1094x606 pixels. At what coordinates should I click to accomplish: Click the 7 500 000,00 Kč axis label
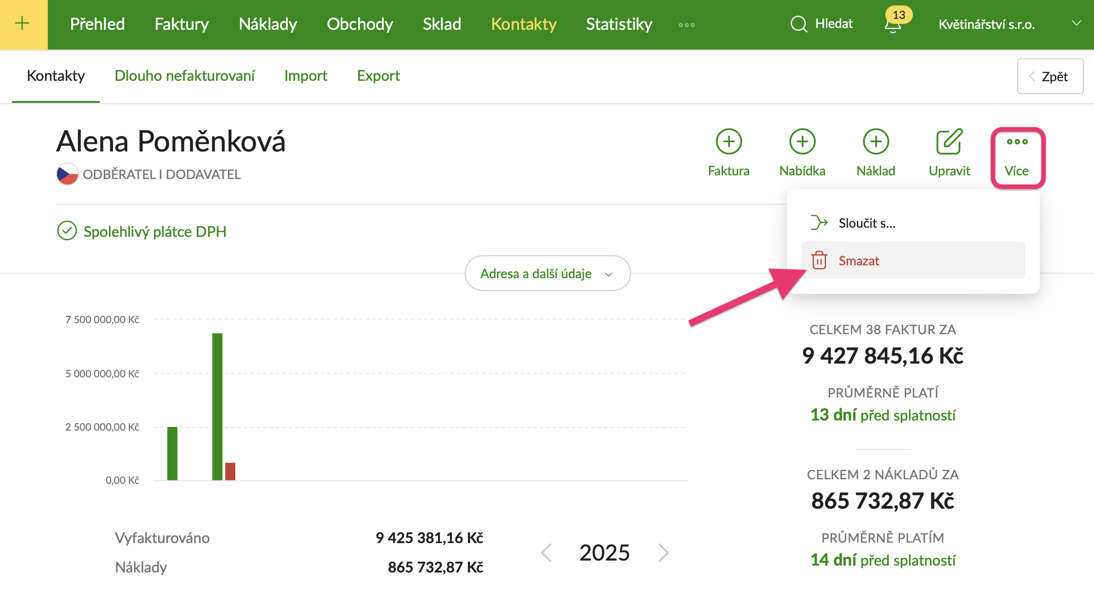pos(102,320)
